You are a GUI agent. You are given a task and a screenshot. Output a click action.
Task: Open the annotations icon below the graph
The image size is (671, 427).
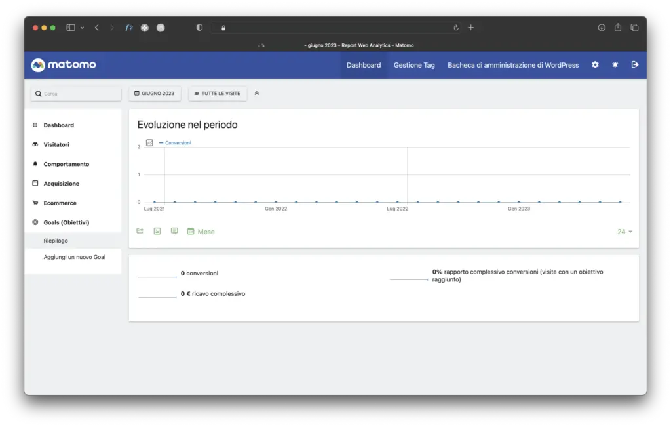coord(174,231)
